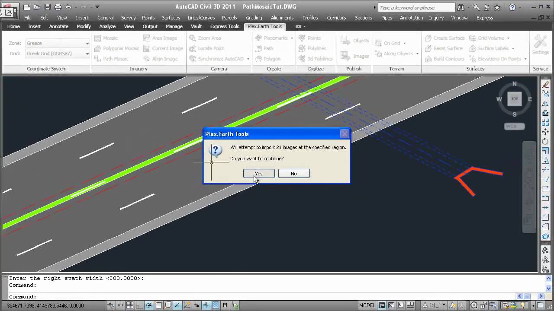This screenshot has height=311, width=554.
Task: Click the binoculars search icon in title bar
Action: [461, 7]
